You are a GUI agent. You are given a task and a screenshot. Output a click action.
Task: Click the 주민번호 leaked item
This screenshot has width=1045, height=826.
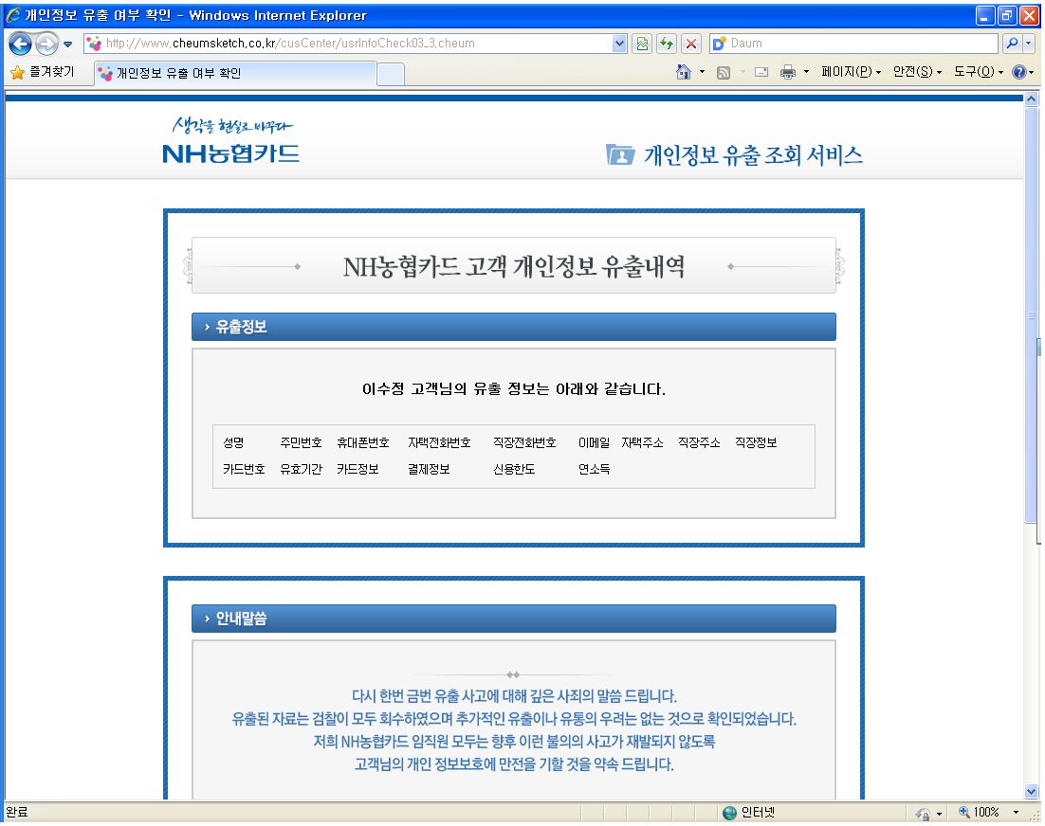tap(301, 442)
